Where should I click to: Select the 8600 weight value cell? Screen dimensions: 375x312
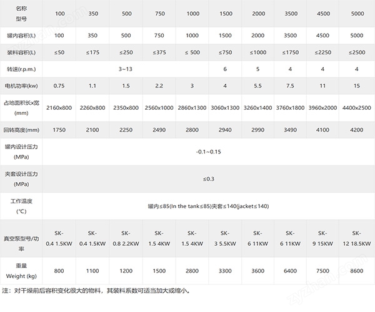coord(356,272)
